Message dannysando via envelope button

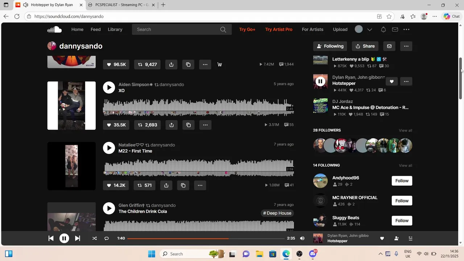tap(389, 46)
